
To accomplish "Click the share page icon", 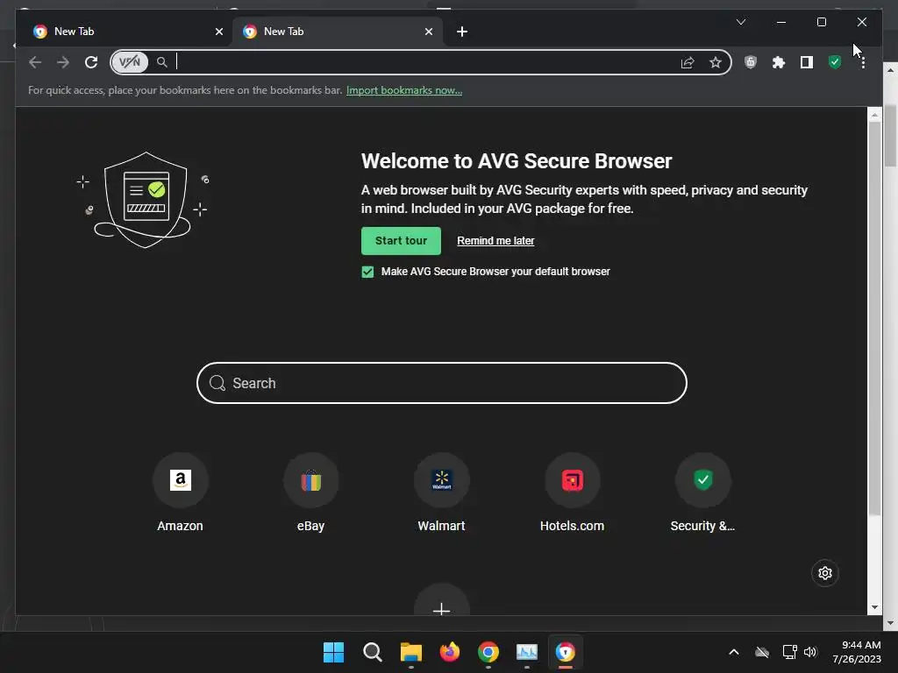I will (688, 62).
